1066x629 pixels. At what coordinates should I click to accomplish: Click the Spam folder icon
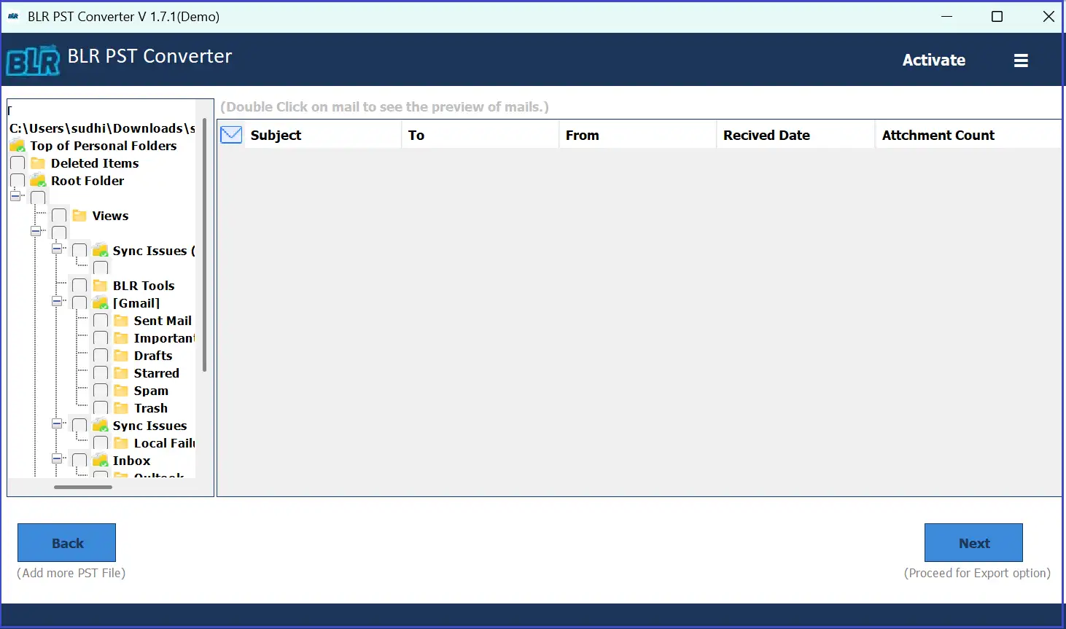pos(122,390)
